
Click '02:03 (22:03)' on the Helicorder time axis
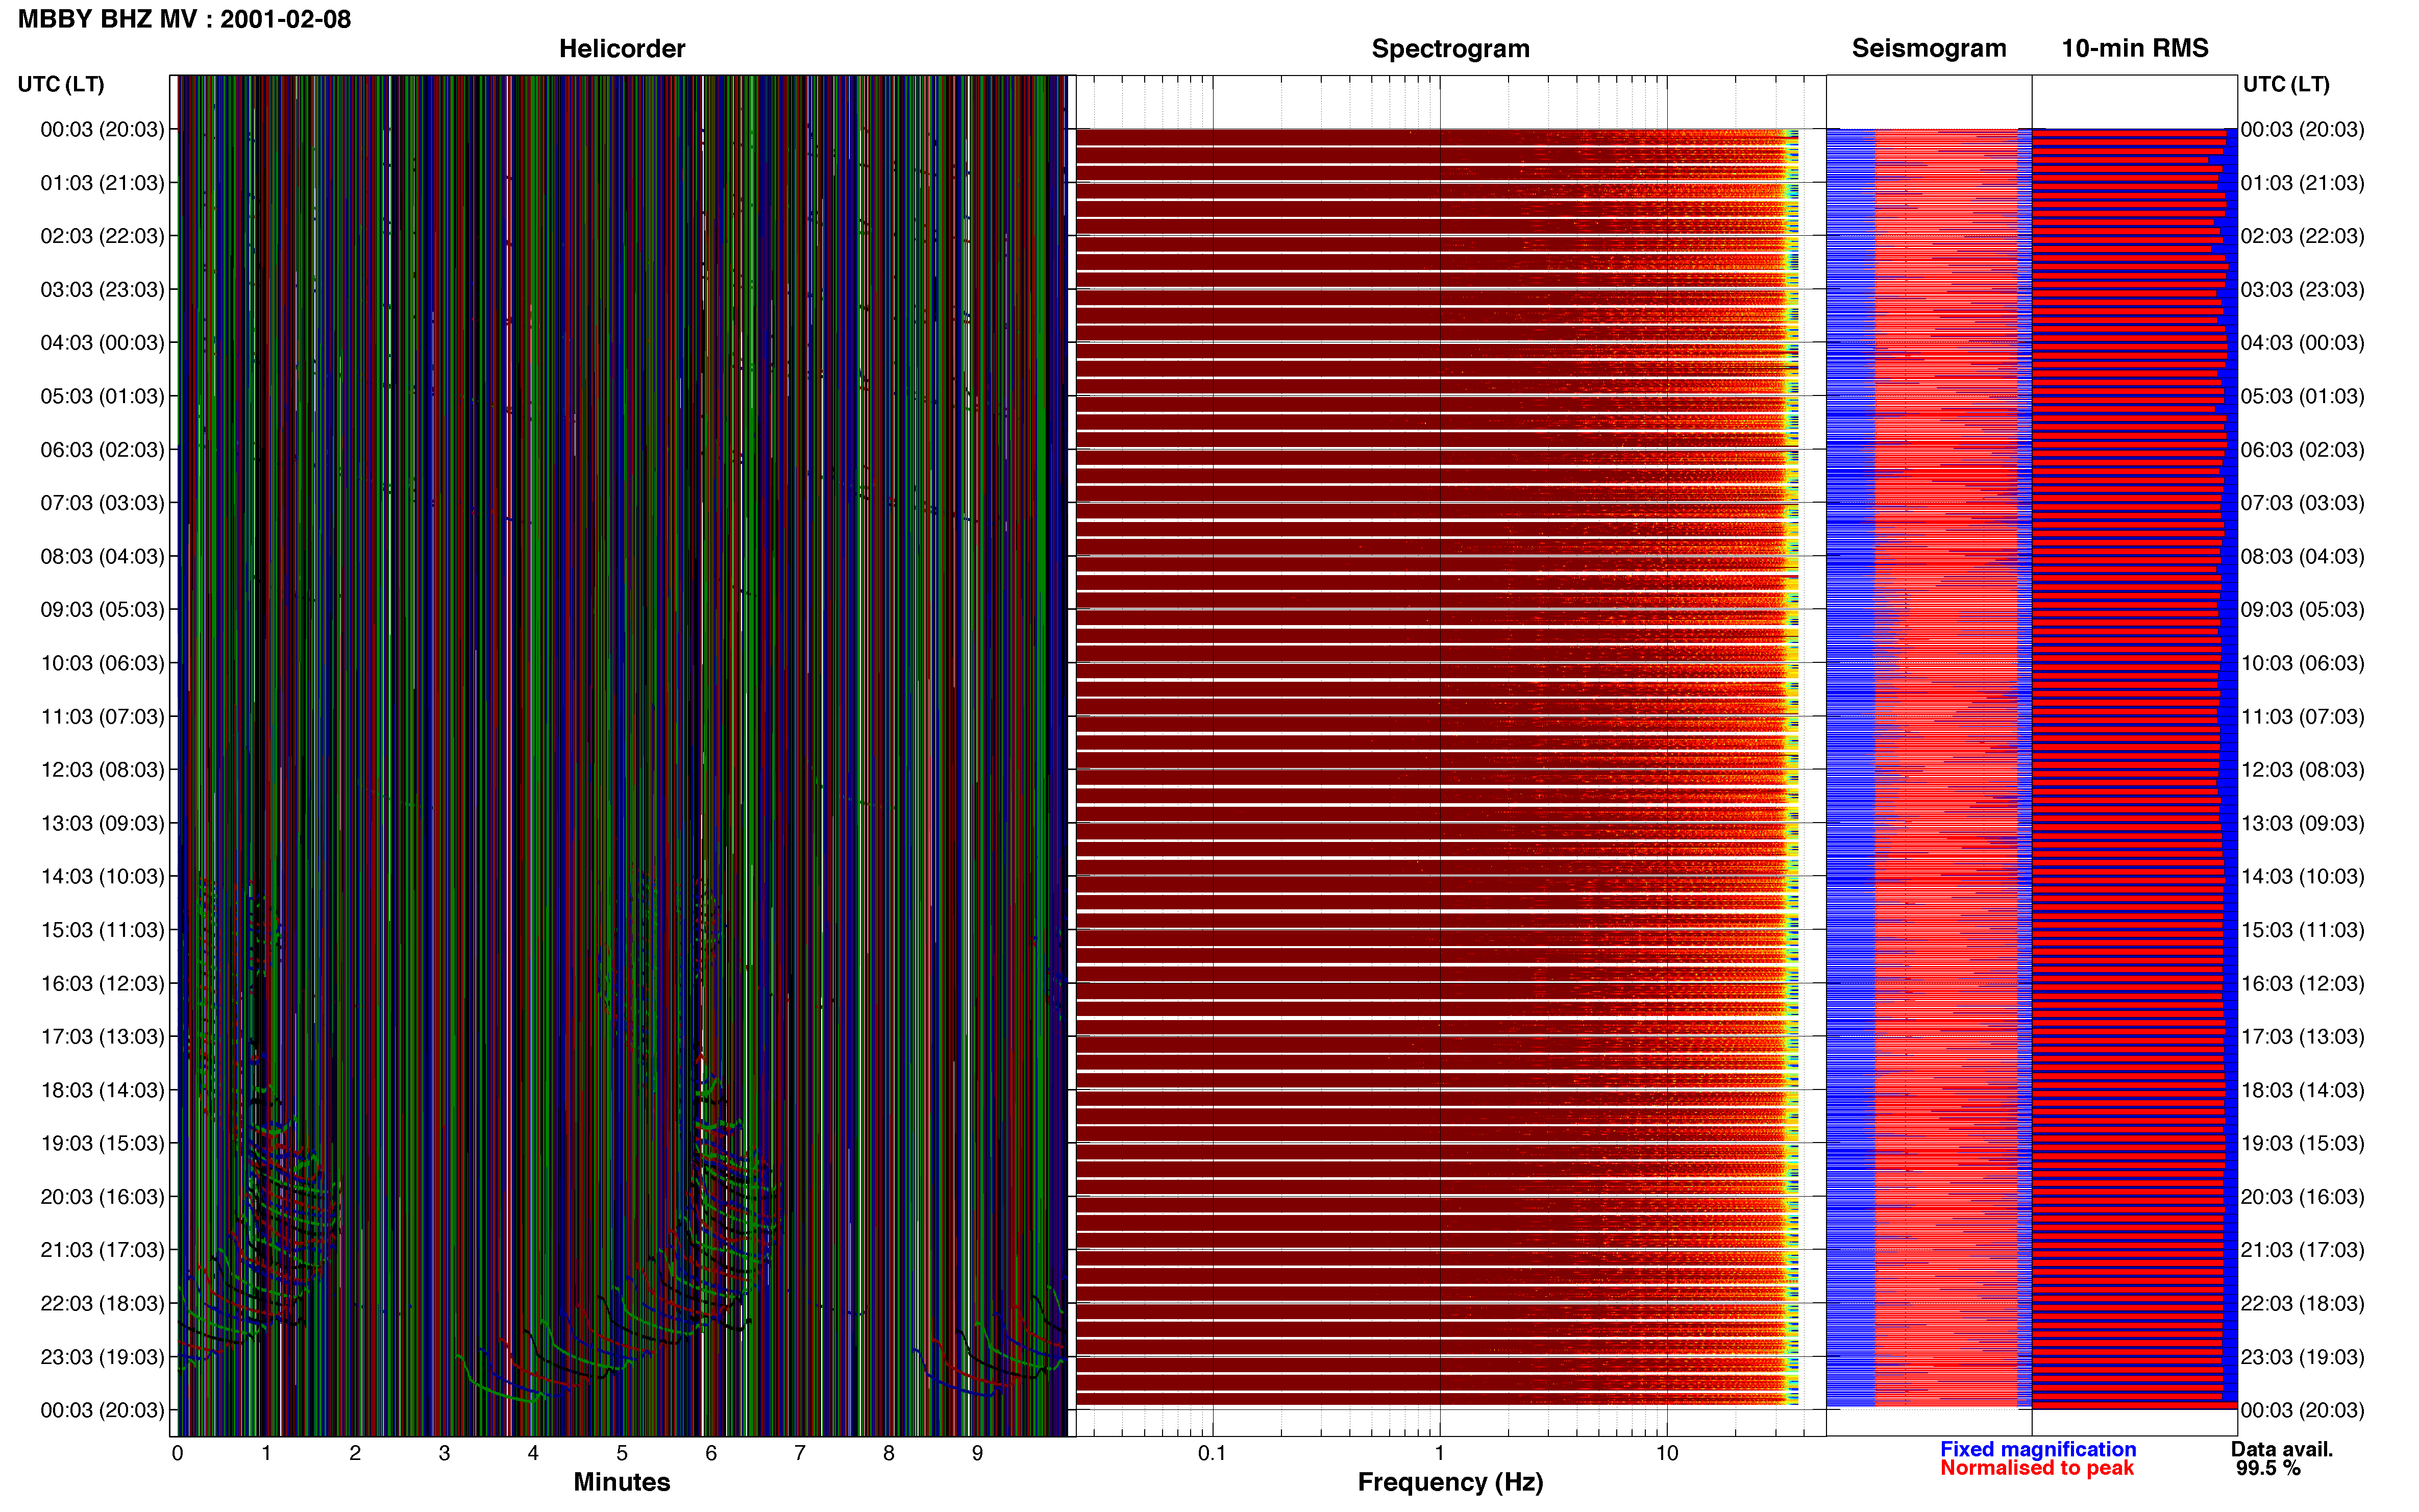pos(102,236)
